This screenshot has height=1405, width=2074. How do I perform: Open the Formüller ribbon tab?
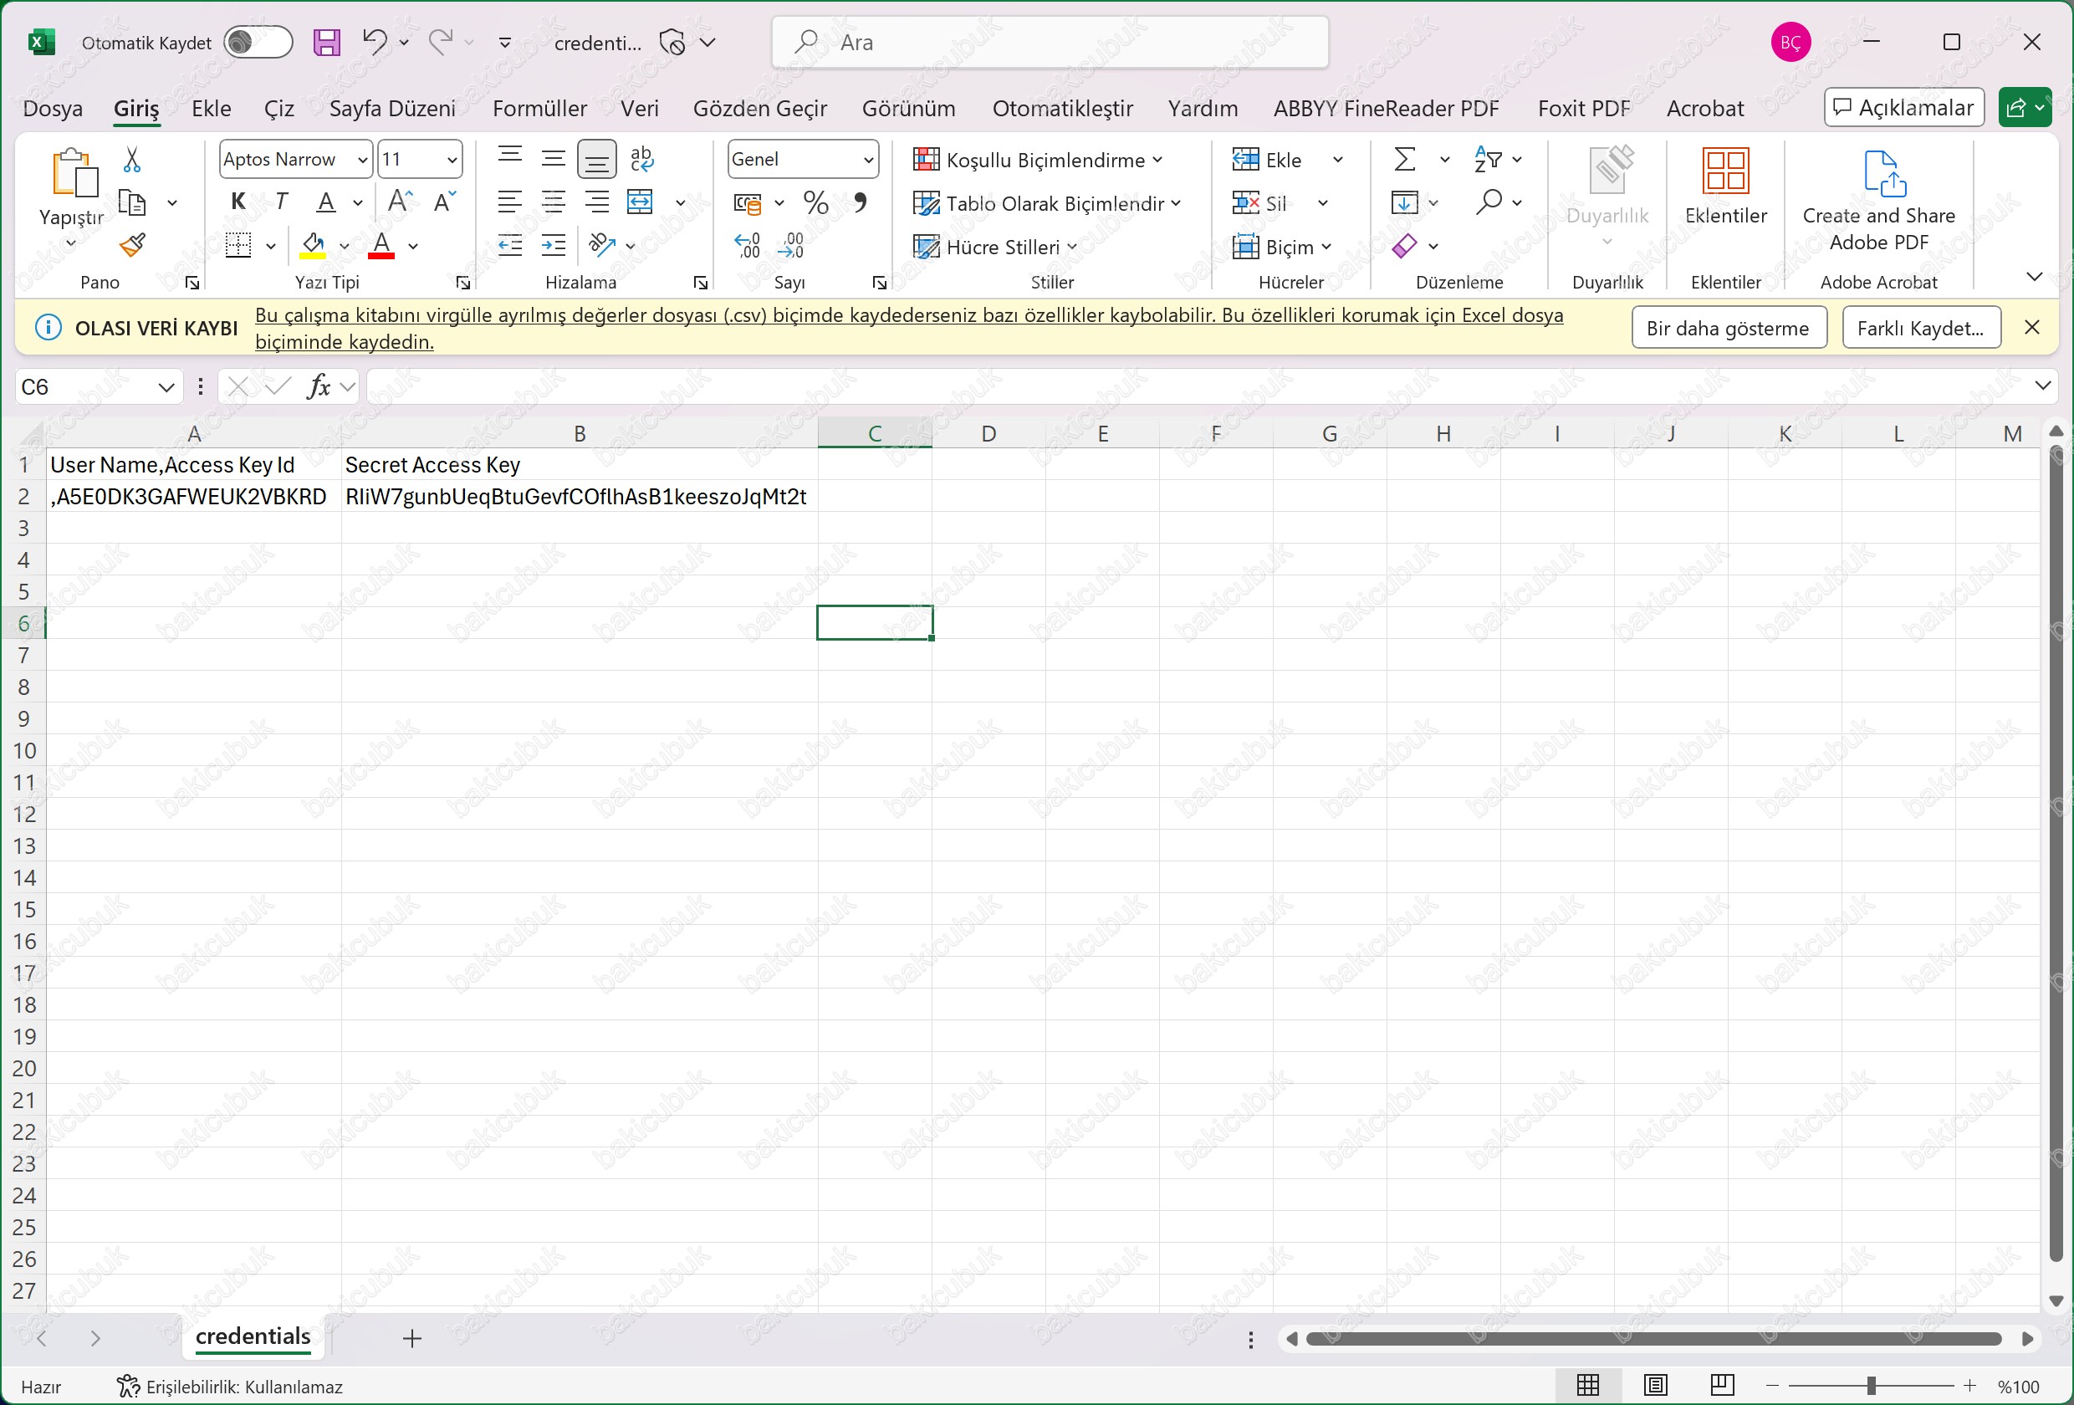[x=539, y=108]
